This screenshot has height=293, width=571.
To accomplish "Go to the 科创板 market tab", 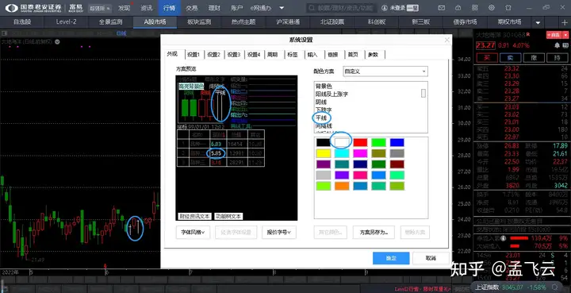I will [x=377, y=22].
